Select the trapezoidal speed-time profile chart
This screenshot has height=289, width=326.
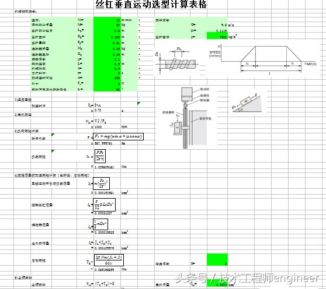263,59
